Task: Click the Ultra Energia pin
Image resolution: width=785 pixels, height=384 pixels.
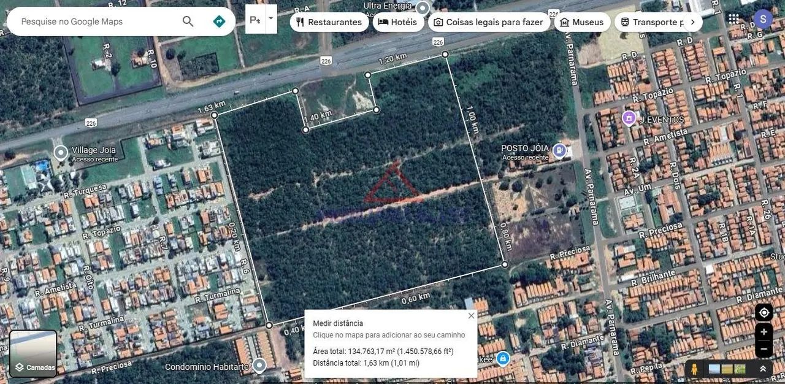Action: click(423, 8)
